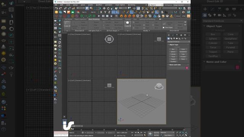This screenshot has width=244, height=137.
Task: Expand the Modify ribbon panel arrow
Action: [x=149, y=31]
